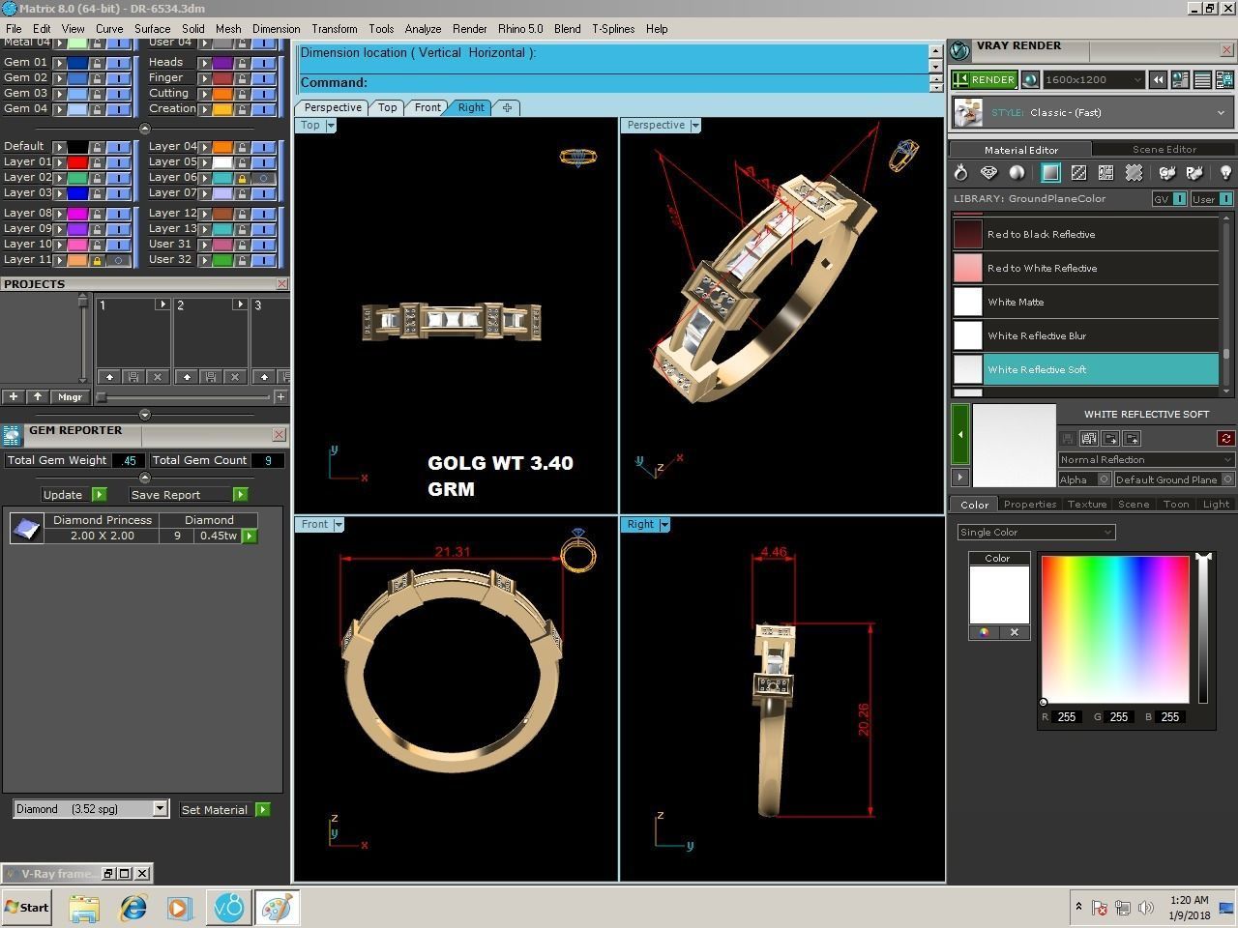1238x928 pixels.
Task: Open the project Mngr button
Action: point(70,396)
